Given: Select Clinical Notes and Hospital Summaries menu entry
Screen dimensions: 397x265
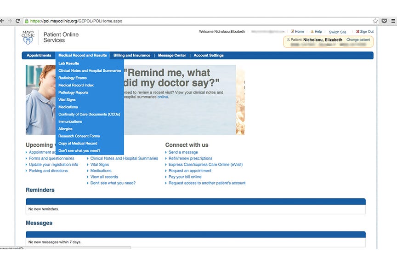Looking at the screenshot, I should (x=90, y=71).
